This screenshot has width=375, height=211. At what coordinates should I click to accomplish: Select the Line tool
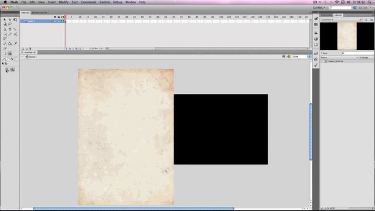pos(15,29)
